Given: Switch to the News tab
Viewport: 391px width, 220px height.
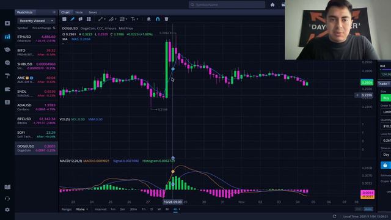Looking at the screenshot, I should coord(93,12).
